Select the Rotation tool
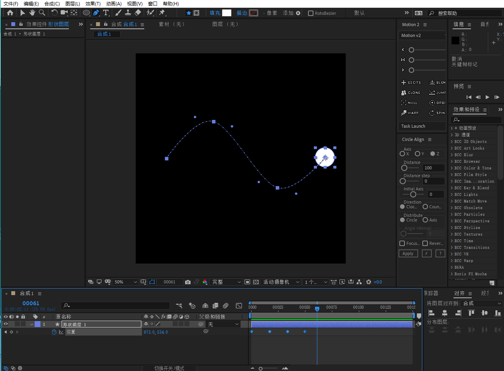This screenshot has height=371, width=504. 54,13
